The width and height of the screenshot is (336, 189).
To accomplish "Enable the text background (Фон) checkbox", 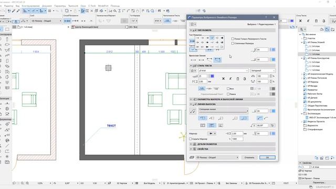I will pos(228,89).
